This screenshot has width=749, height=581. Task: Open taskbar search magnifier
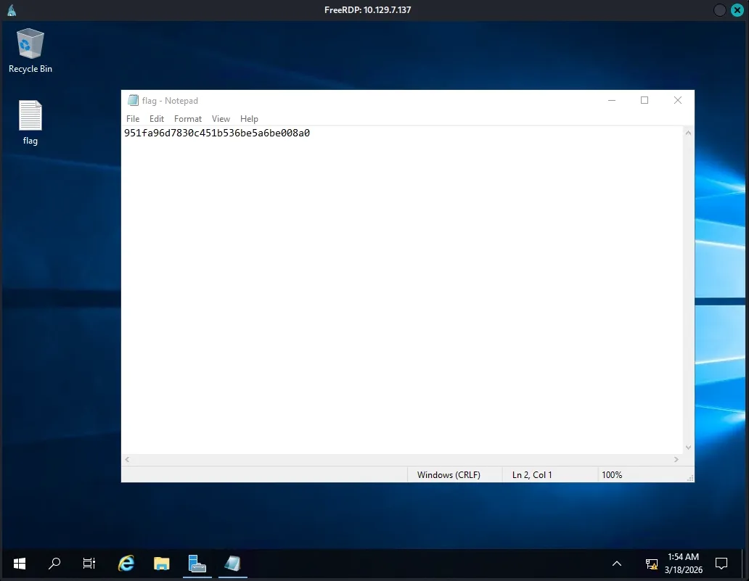coord(54,564)
